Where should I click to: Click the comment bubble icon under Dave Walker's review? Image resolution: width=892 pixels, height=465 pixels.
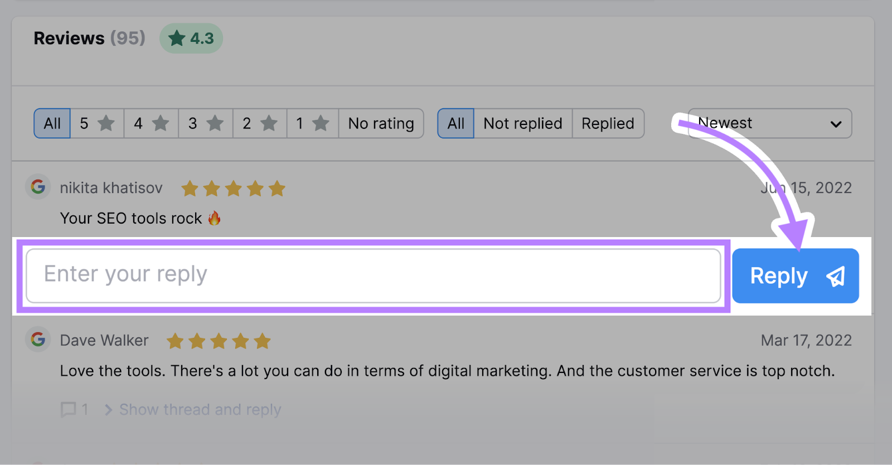[x=68, y=409]
